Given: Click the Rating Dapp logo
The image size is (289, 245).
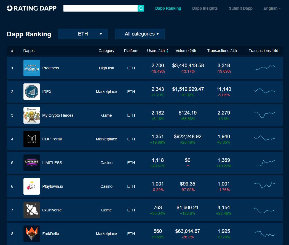Looking at the screenshot, I should (x=31, y=8).
